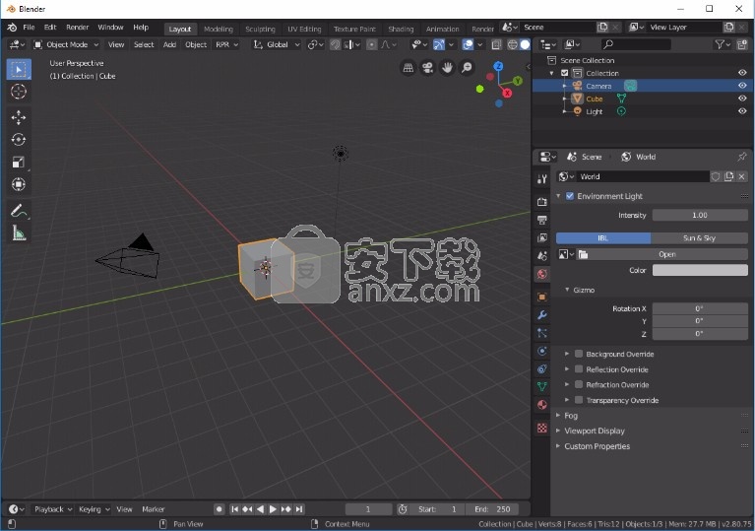The height and width of the screenshot is (531, 755).
Task: Activate the Annotate pencil tool
Action: [19, 211]
